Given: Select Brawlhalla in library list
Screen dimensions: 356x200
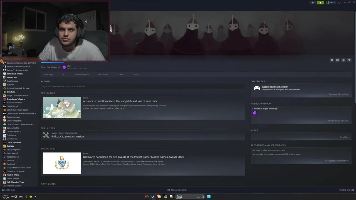Looking at the screenshot, I should [x=11, y=92].
